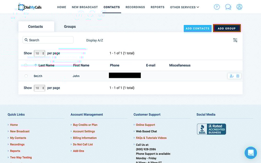The width and height of the screenshot is (261, 163).
Task: Open the top per-page count dropdown
Action: tap(39, 53)
